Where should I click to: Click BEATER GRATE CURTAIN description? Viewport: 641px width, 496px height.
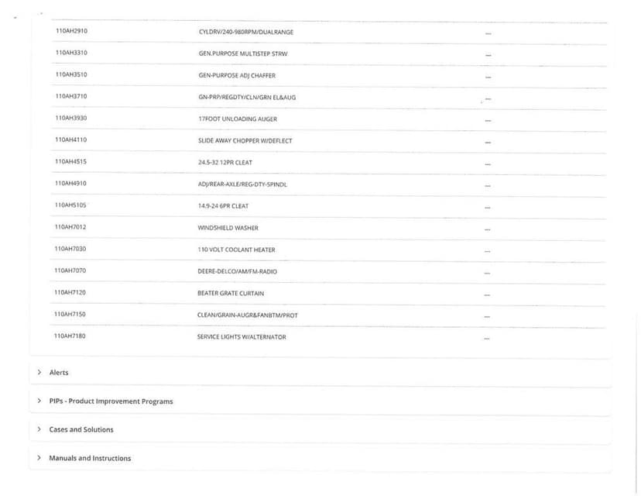231,294
